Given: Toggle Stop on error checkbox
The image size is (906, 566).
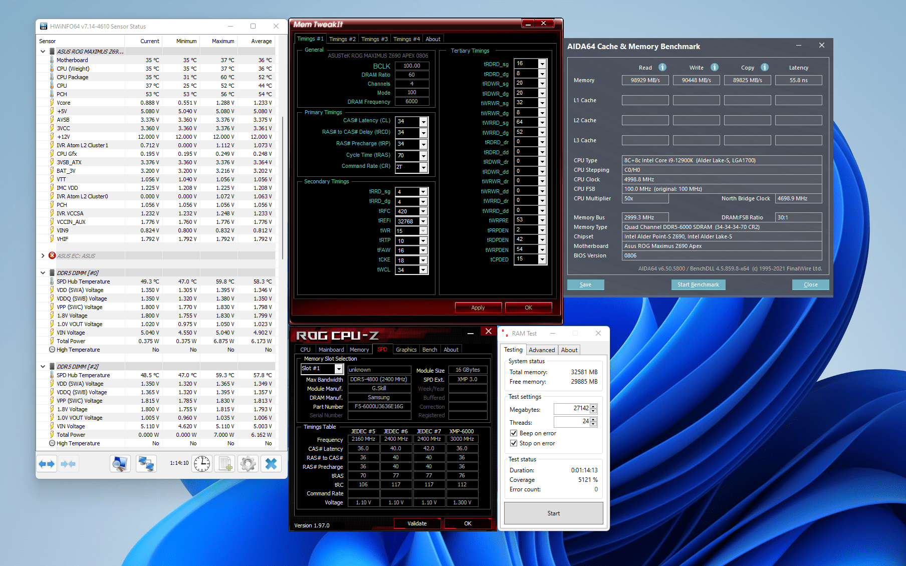Looking at the screenshot, I should point(514,443).
